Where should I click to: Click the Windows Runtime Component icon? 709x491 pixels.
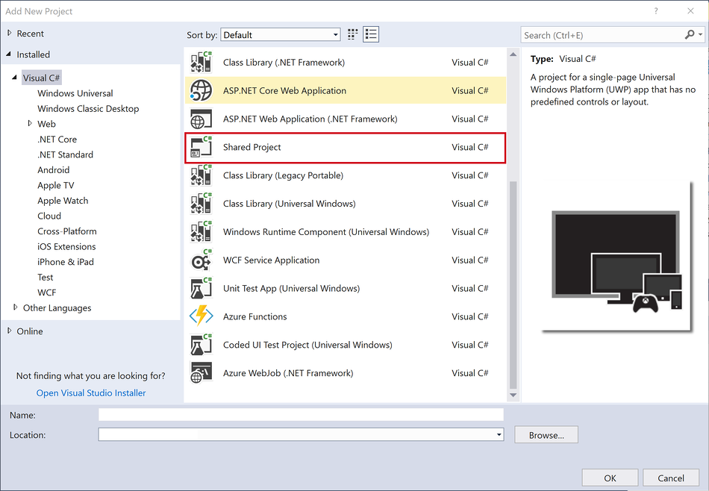point(202,231)
